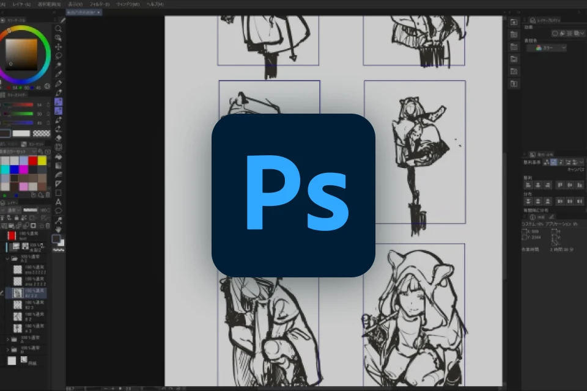
Task: Select the rectangle Frame border tool
Action: click(59, 193)
